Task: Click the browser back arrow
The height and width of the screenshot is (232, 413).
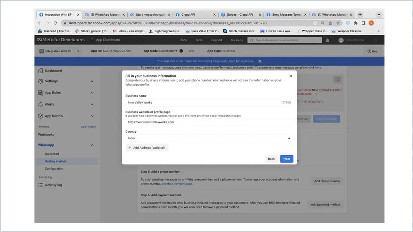Action: point(40,23)
